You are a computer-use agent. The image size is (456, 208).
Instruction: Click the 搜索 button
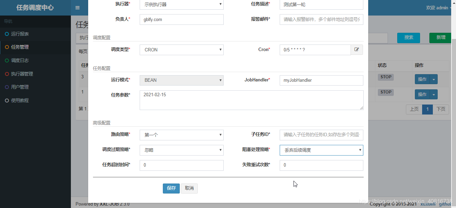tap(409, 38)
